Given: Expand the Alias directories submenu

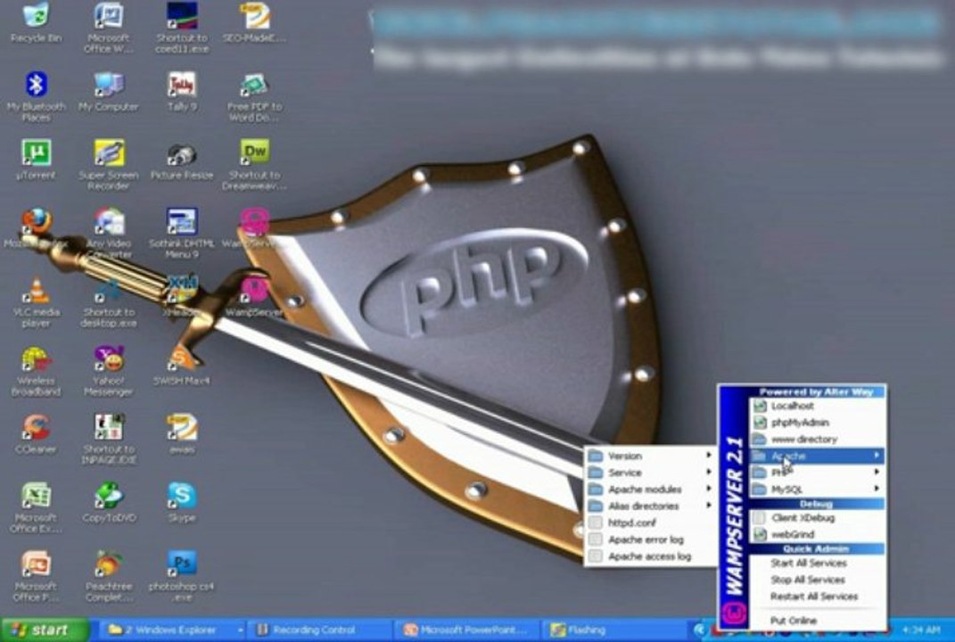Looking at the screenshot, I should 650,506.
